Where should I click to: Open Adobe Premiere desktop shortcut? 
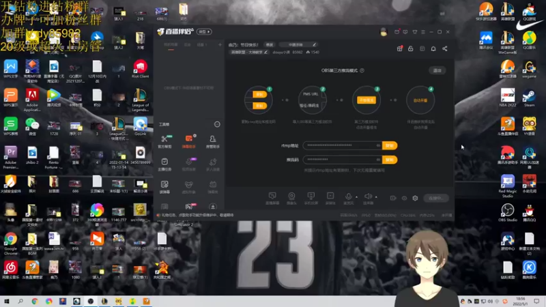(x=10, y=158)
